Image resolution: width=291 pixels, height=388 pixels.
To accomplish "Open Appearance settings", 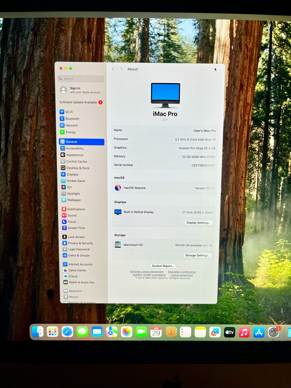I will (x=72, y=155).
